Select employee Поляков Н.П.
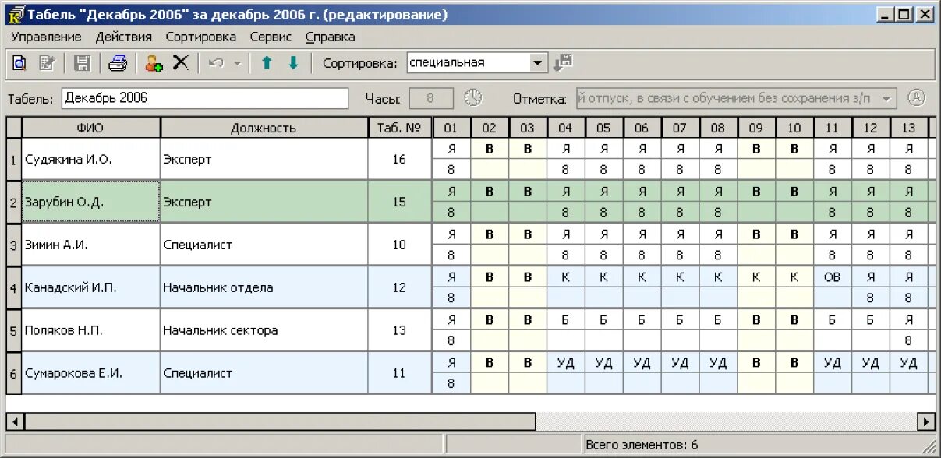Screen dimensions: 941x458 click(91, 330)
